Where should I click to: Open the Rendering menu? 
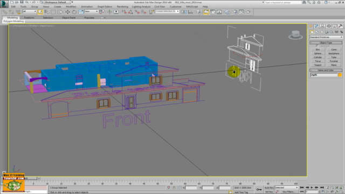tap(122, 6)
